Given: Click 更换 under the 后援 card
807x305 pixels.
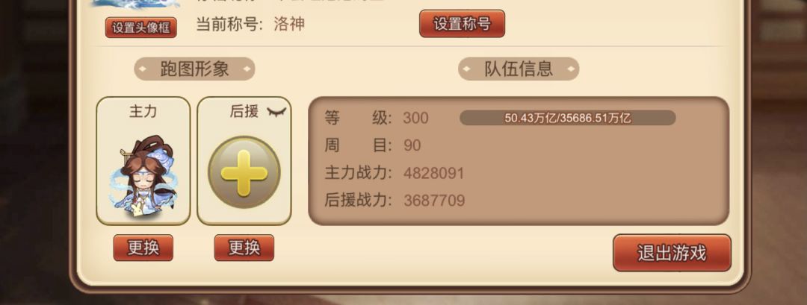Looking at the screenshot, I should coord(244,248).
